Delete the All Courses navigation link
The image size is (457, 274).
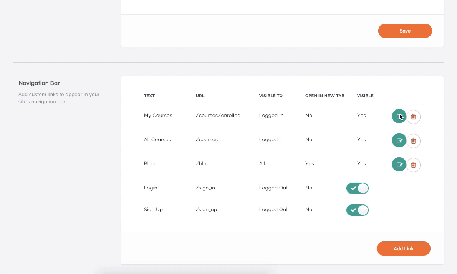[x=413, y=141]
